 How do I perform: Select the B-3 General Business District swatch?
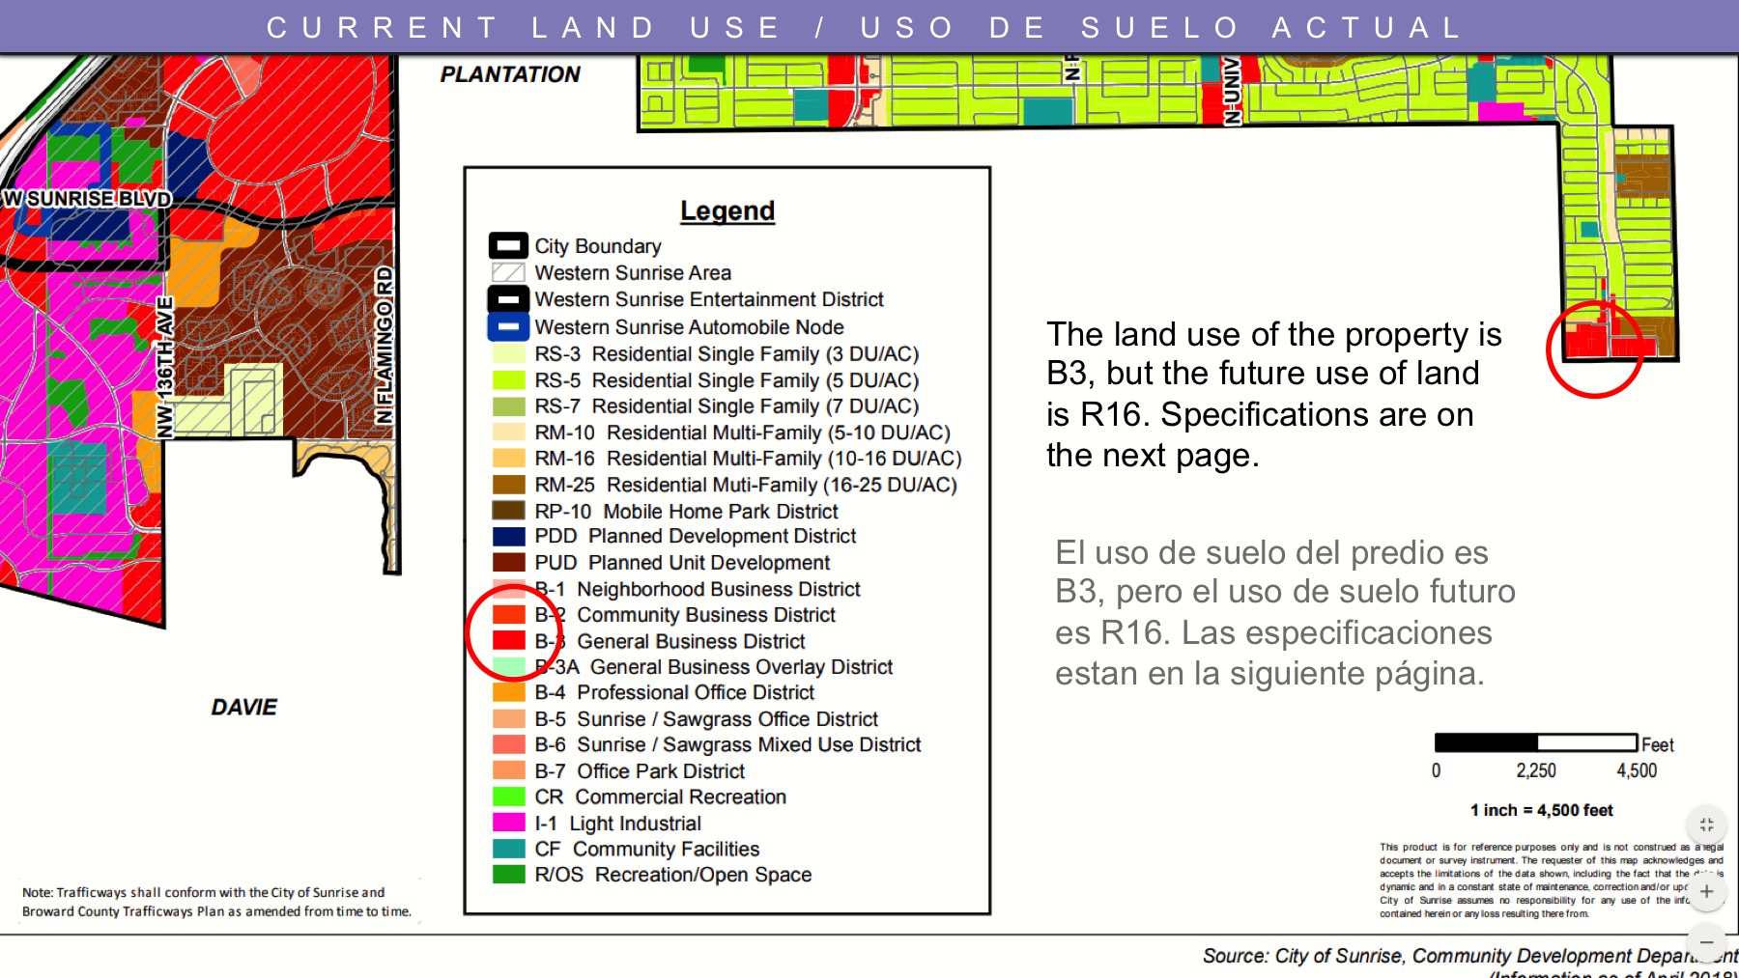click(x=508, y=640)
